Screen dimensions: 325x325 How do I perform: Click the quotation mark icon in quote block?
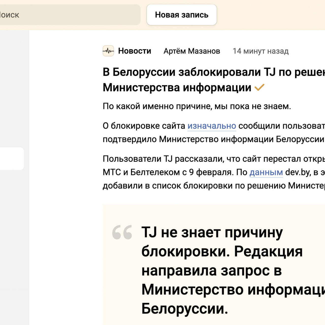(x=122, y=232)
